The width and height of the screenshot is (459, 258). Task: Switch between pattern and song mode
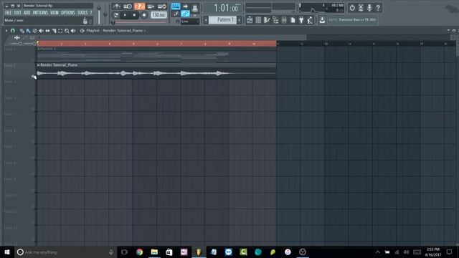[116, 15]
